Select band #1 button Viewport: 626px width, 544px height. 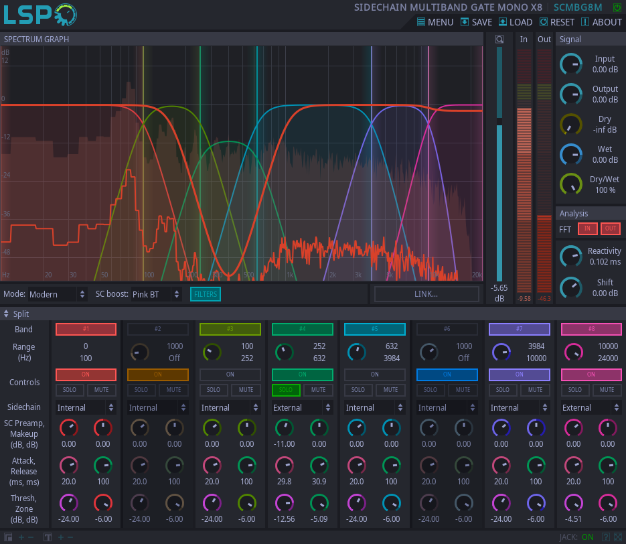[x=86, y=329]
